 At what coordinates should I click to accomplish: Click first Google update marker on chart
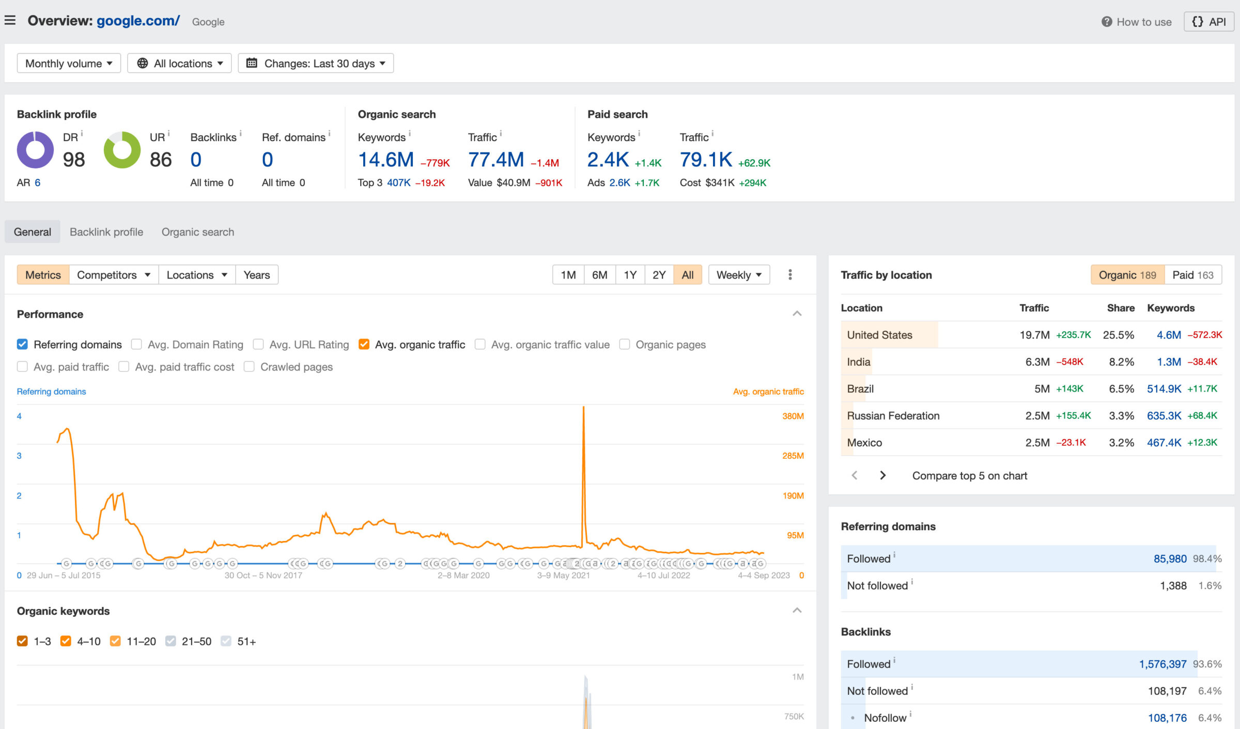point(66,563)
